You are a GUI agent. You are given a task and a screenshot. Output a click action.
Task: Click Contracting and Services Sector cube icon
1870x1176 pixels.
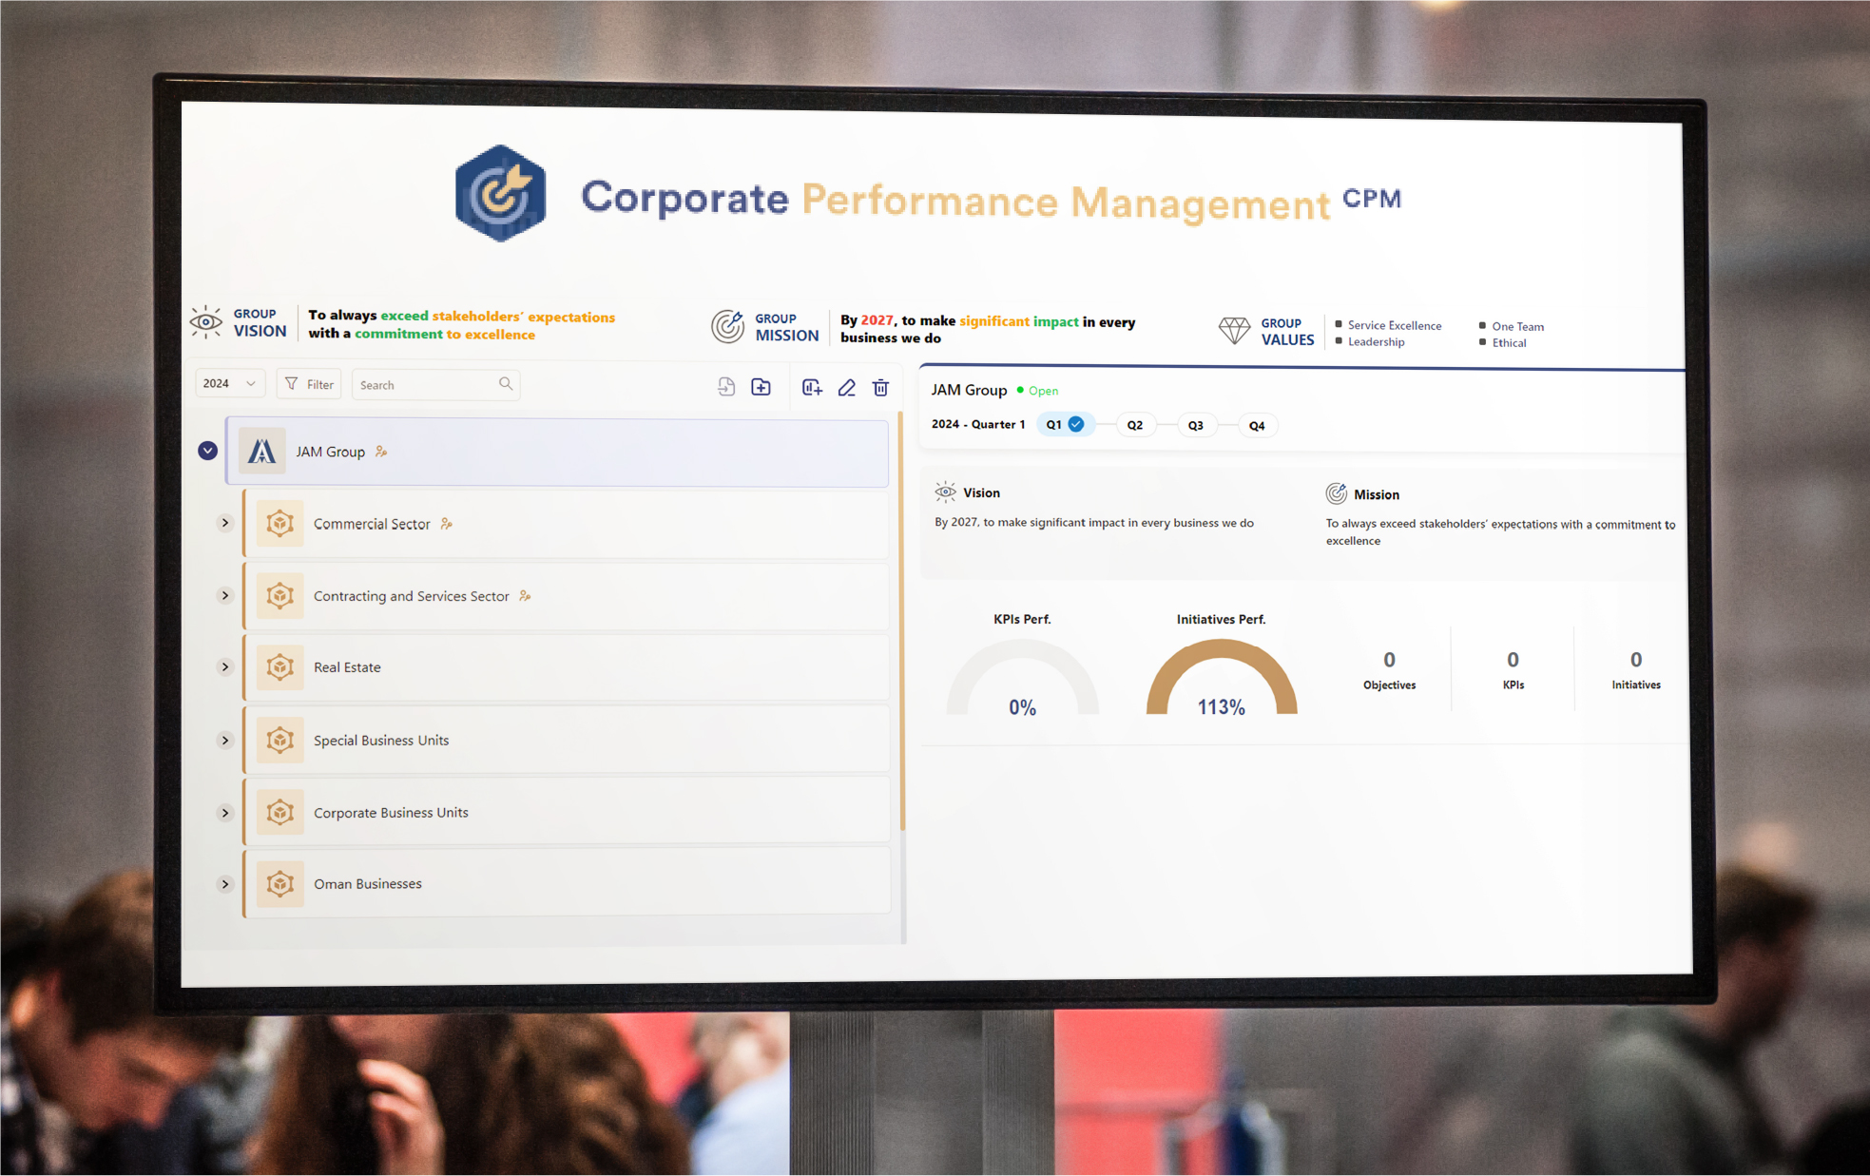coord(280,595)
